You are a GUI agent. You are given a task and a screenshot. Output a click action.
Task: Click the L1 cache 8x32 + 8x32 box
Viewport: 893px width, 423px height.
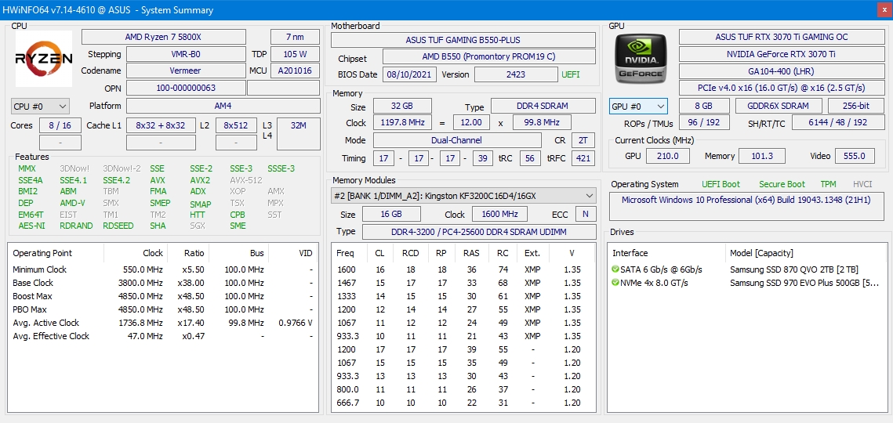(x=160, y=126)
